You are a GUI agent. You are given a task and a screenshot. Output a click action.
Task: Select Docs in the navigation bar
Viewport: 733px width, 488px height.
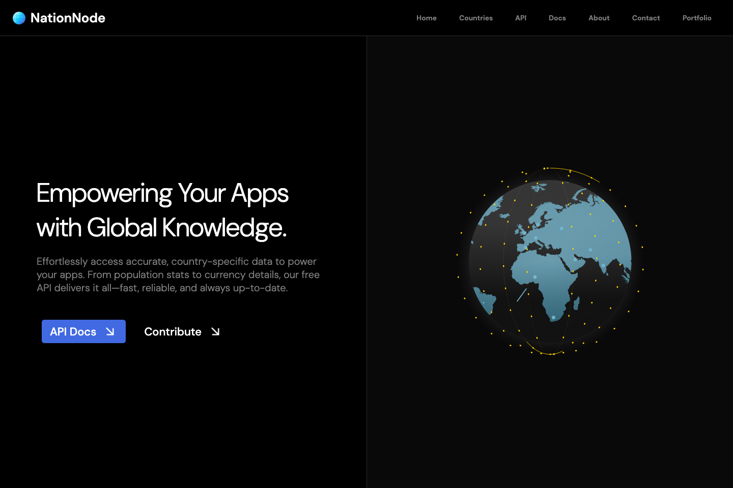click(557, 18)
